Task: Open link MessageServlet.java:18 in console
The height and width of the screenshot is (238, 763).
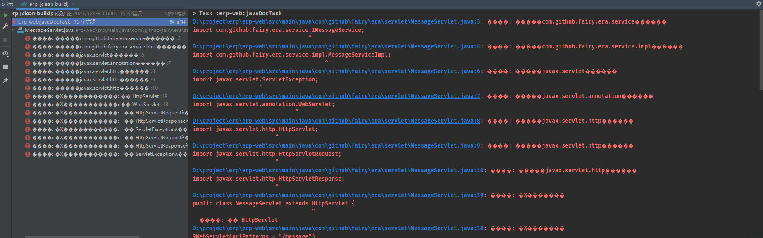Action: (338, 228)
